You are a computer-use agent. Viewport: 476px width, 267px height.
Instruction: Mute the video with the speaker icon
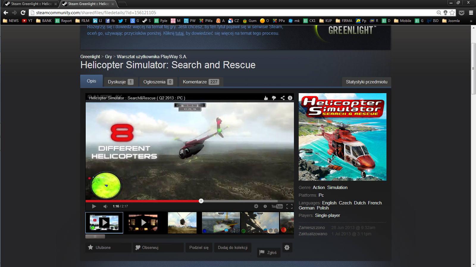[x=105, y=206]
